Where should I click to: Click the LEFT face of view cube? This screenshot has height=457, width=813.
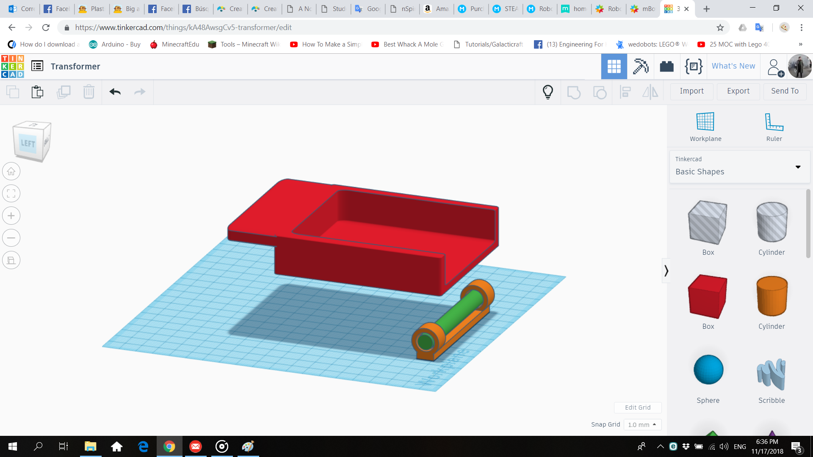pyautogui.click(x=28, y=143)
